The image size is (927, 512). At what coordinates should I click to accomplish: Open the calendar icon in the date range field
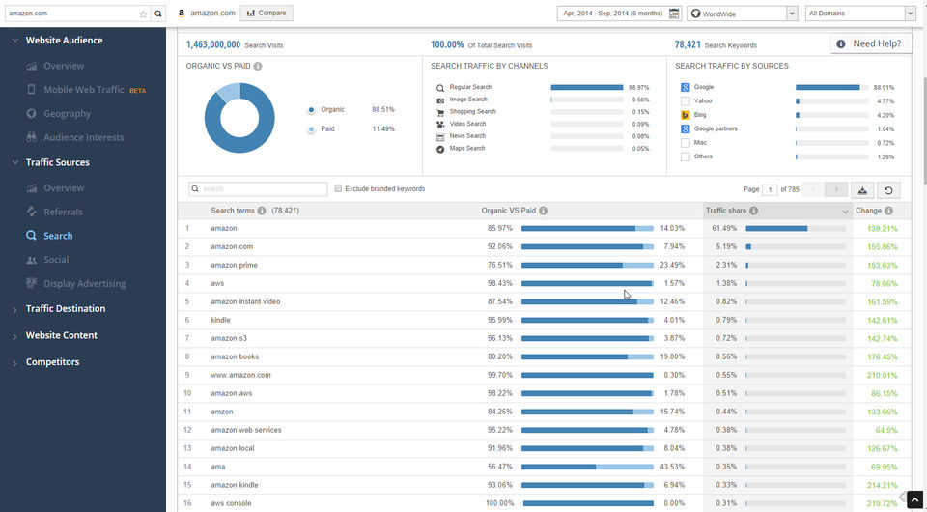[x=674, y=14]
